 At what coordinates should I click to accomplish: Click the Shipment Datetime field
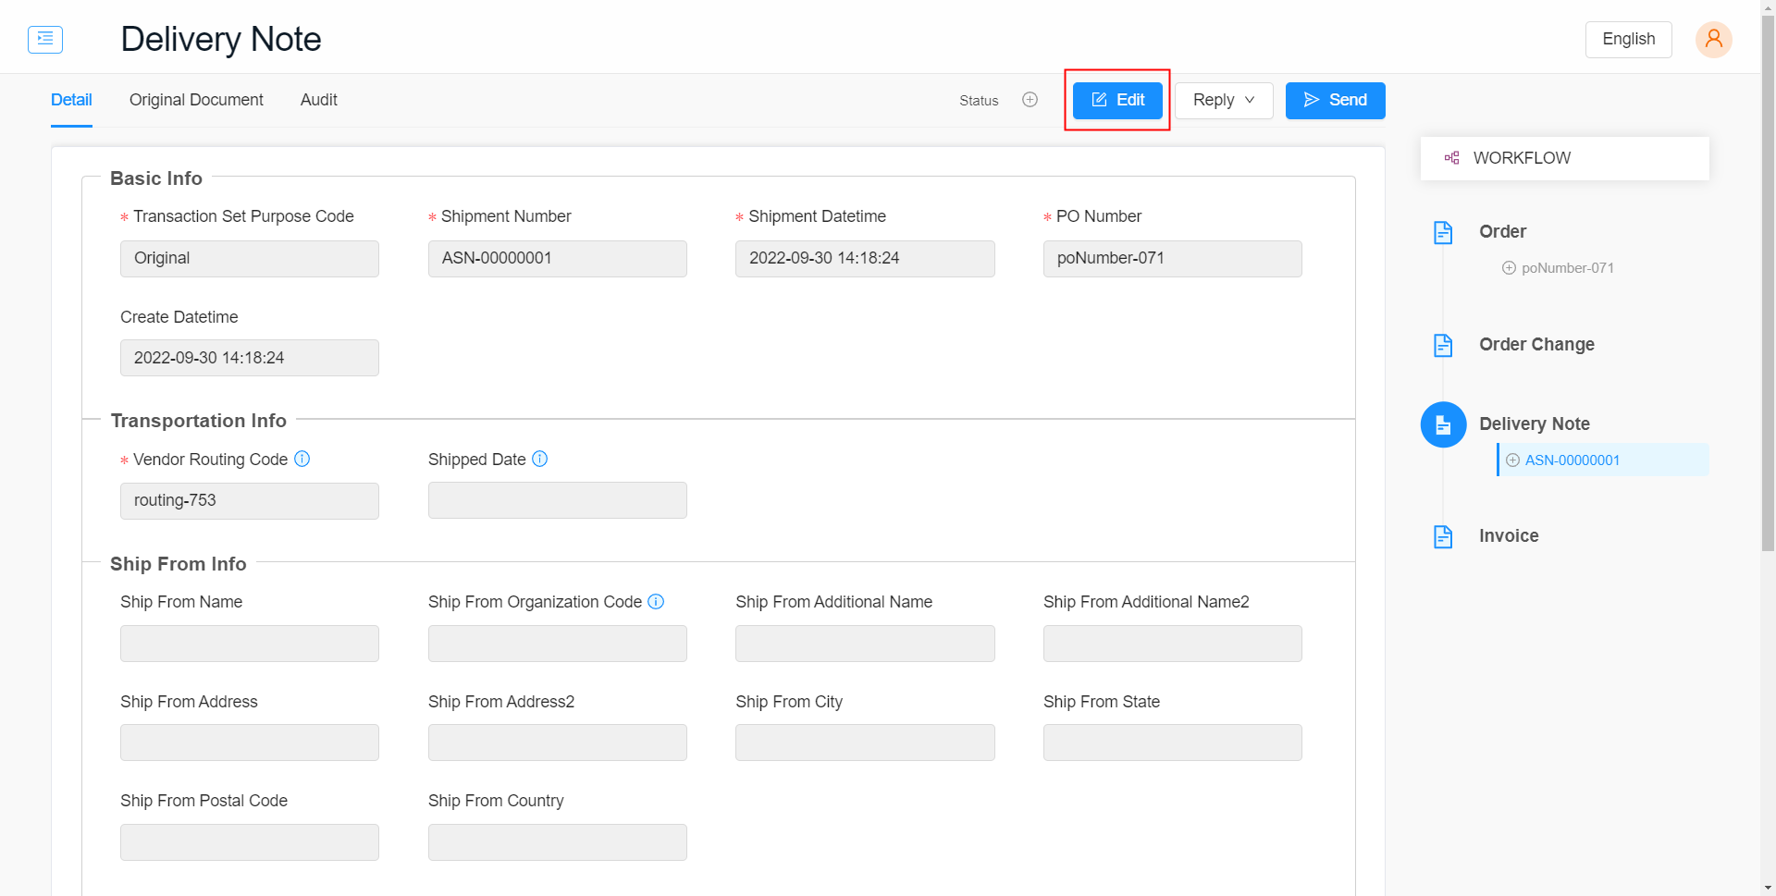(865, 259)
